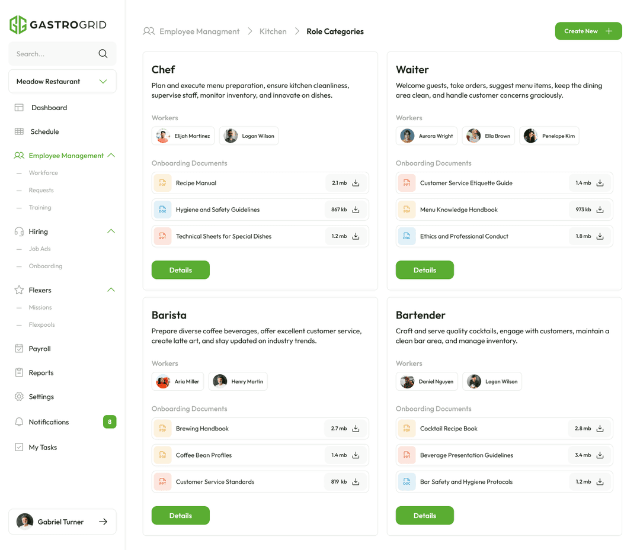Download the Cocktail Recipe Book file
Screen dimensions: 640x550
click(x=599, y=428)
